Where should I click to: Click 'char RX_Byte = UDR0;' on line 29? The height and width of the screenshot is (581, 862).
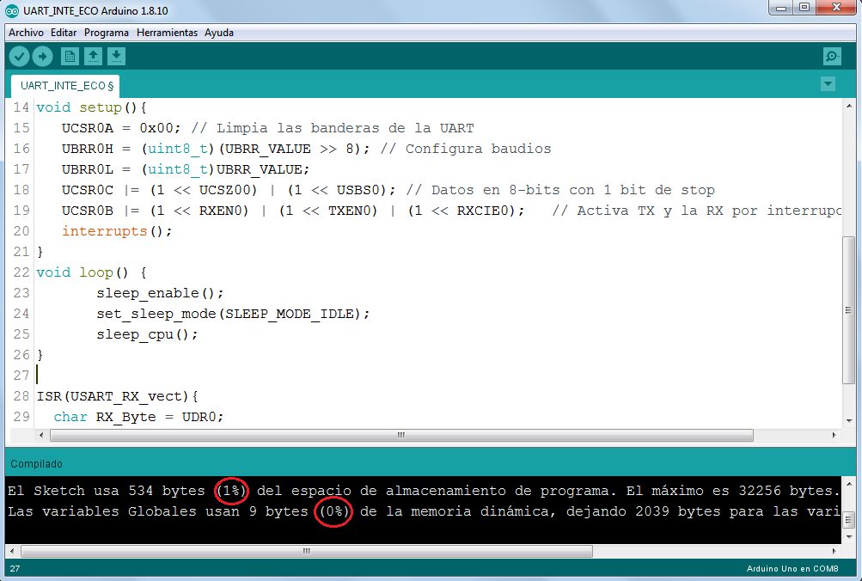138,417
